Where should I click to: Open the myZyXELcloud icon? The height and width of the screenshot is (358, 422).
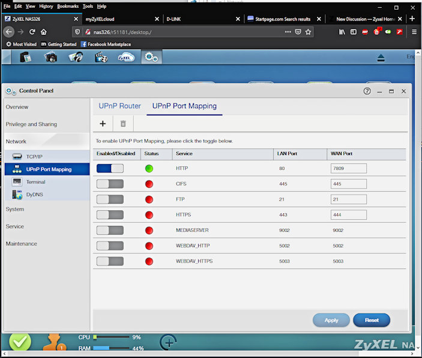click(x=126, y=58)
